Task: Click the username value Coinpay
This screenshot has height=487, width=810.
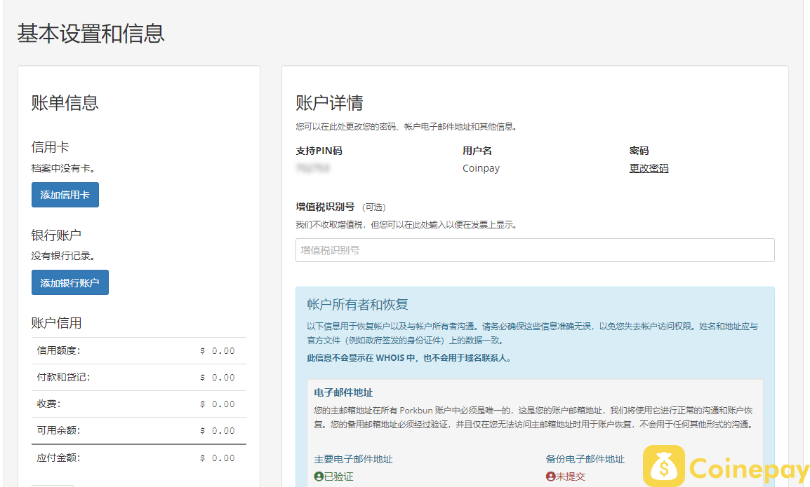Action: pyautogui.click(x=481, y=168)
